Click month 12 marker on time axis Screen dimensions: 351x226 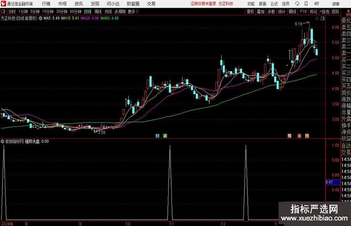click(223, 224)
